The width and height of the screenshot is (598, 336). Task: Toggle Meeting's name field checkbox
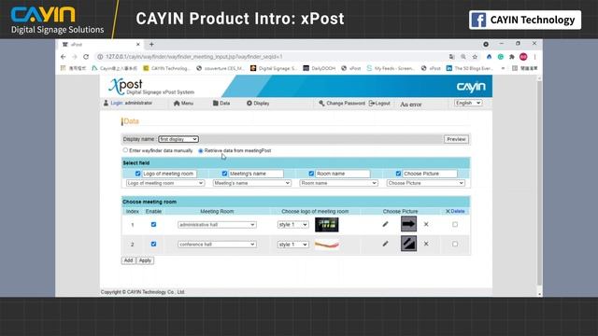pyautogui.click(x=224, y=174)
